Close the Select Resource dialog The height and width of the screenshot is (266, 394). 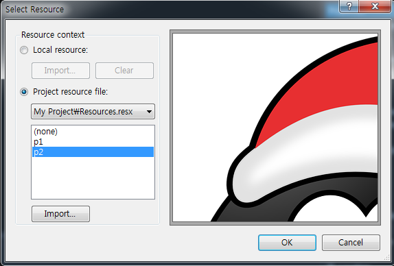(x=375, y=6)
